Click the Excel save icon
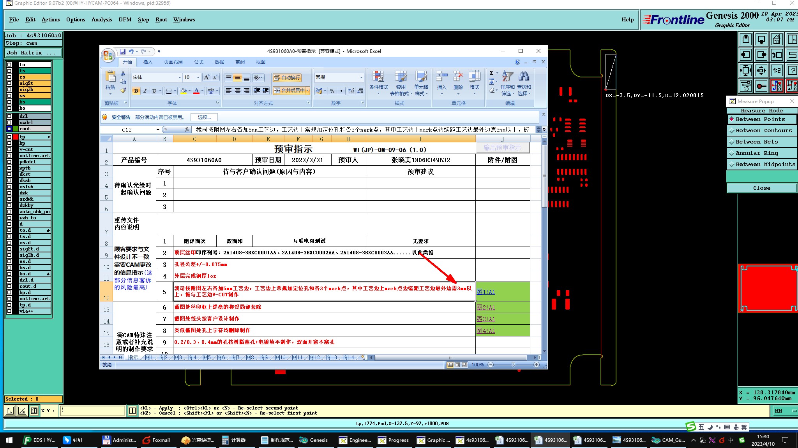 point(123,51)
